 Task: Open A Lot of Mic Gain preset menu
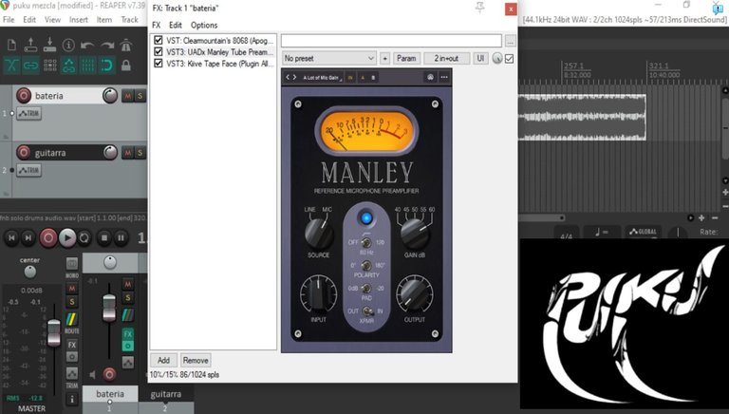(x=322, y=78)
